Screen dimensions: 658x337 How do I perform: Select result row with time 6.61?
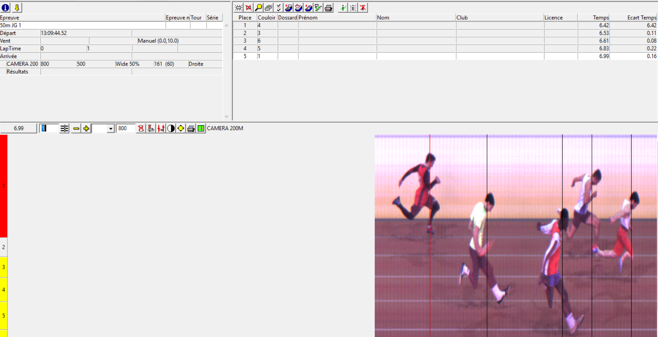[x=445, y=41]
